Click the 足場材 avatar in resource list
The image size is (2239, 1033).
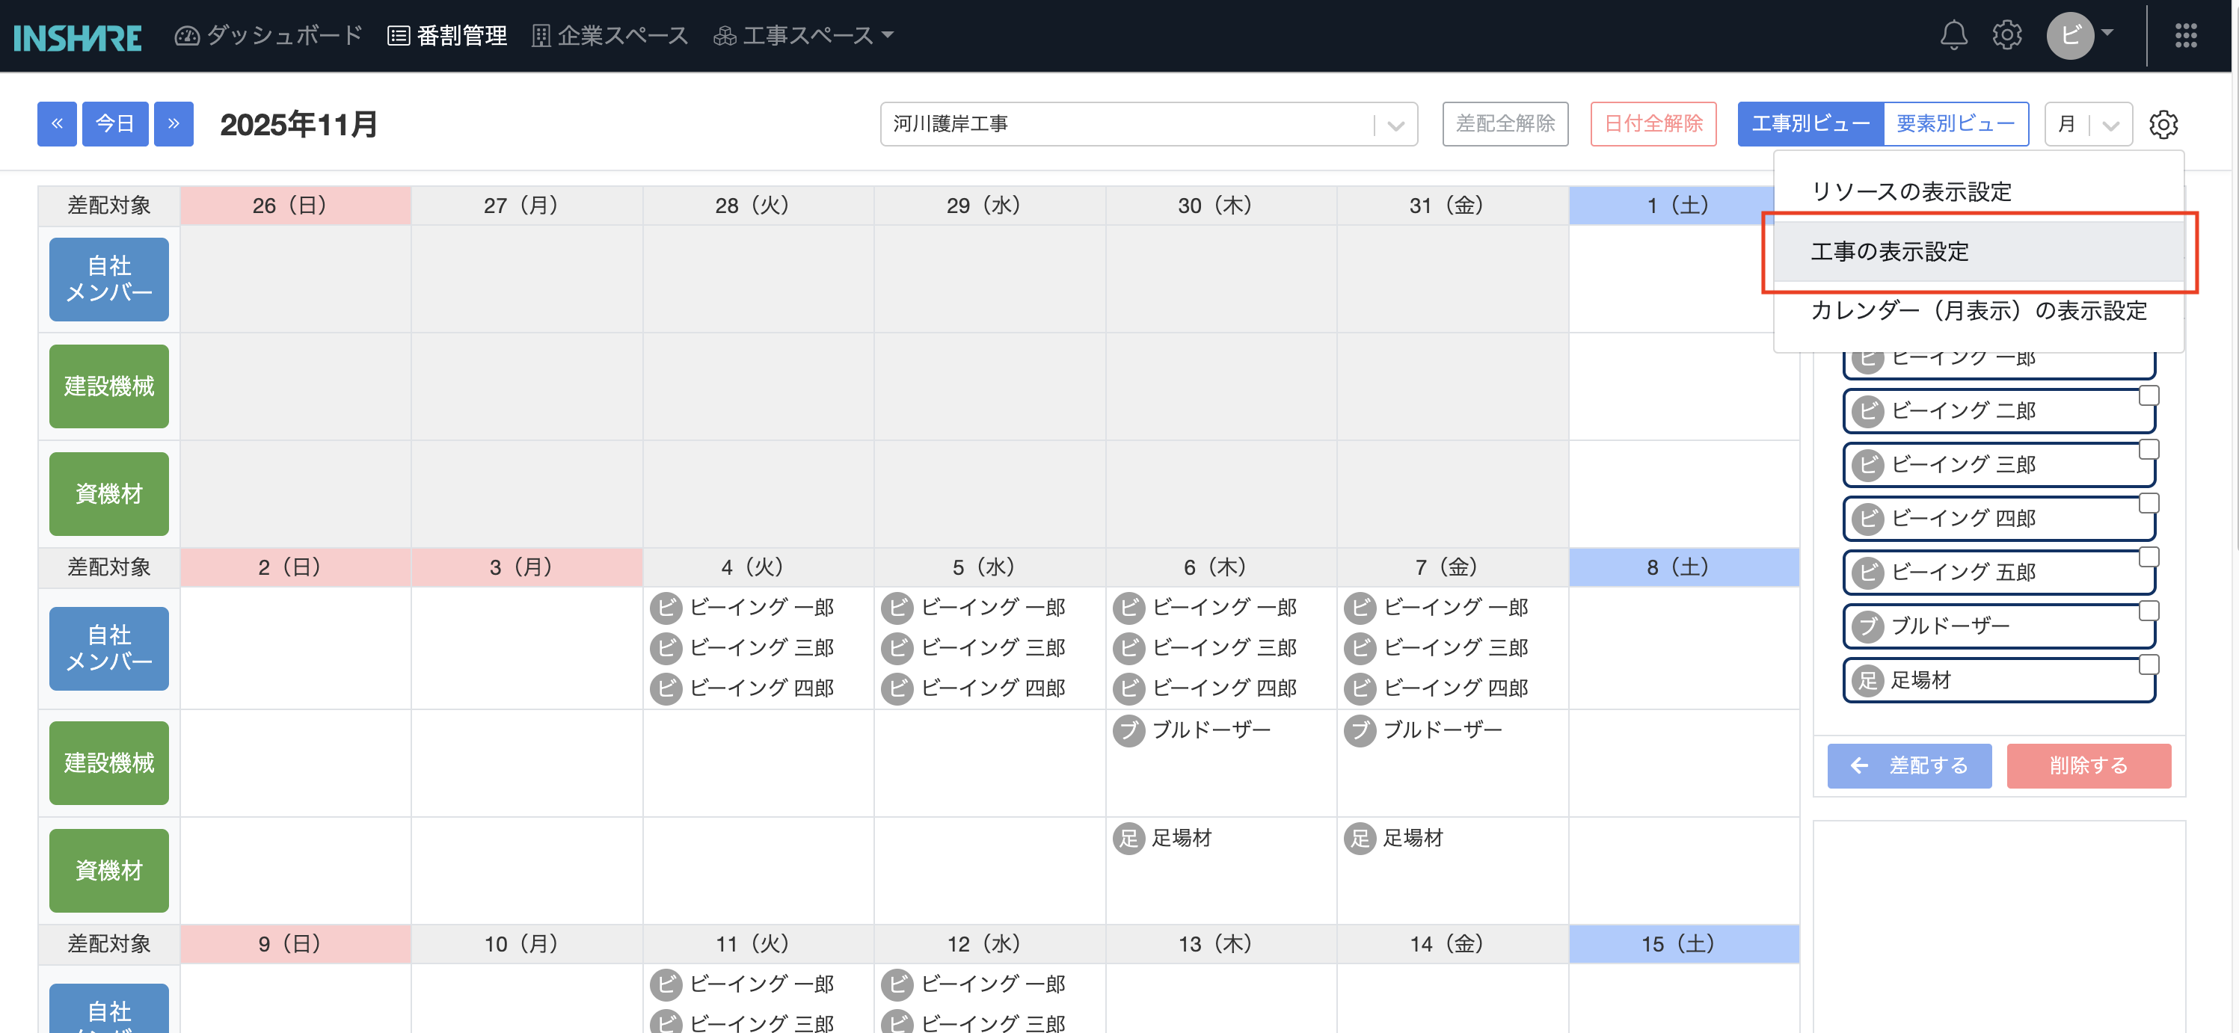[1867, 680]
